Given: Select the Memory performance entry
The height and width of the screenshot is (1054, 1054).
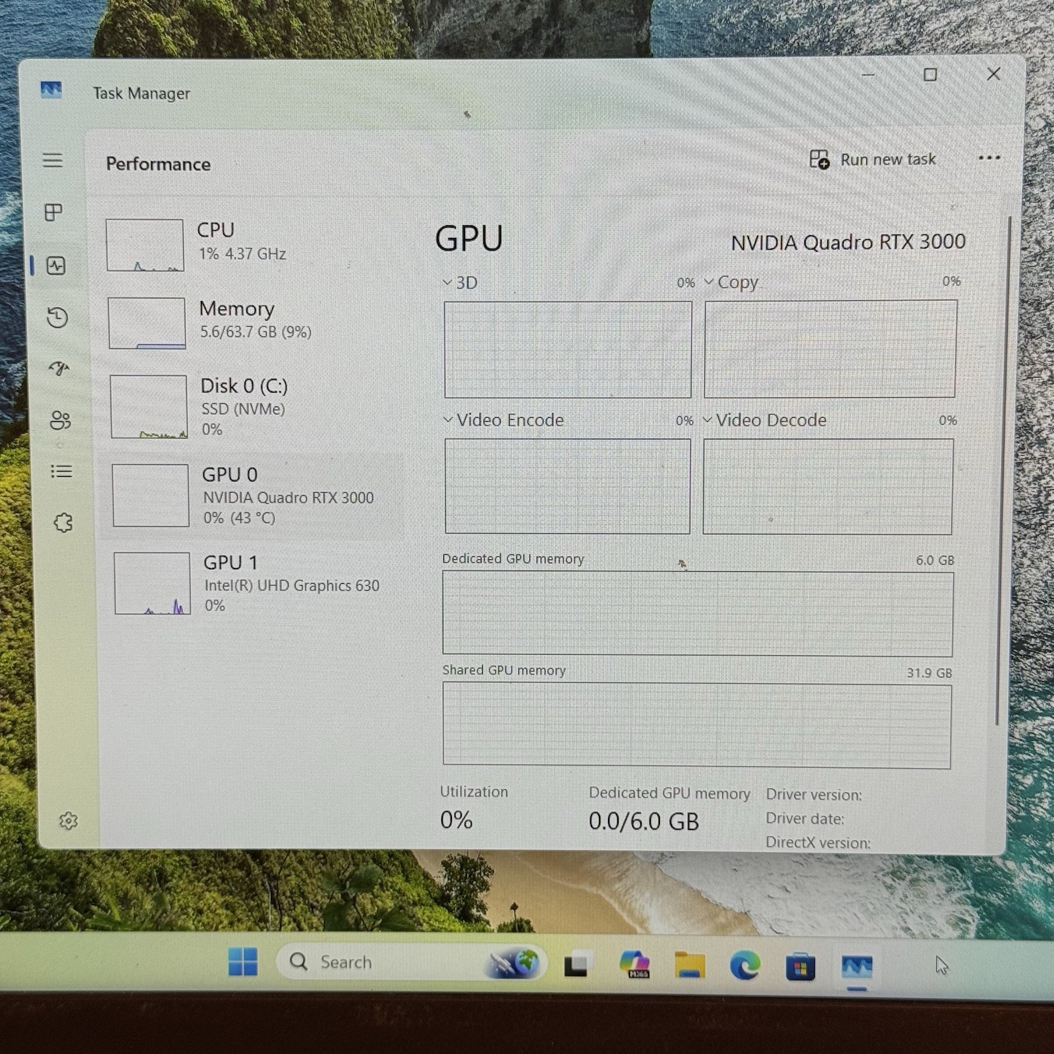Looking at the screenshot, I should 250,323.
